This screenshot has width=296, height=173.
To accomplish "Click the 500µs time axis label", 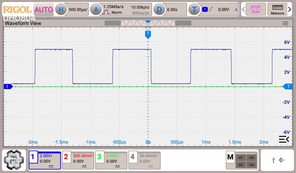I will coord(177,142).
